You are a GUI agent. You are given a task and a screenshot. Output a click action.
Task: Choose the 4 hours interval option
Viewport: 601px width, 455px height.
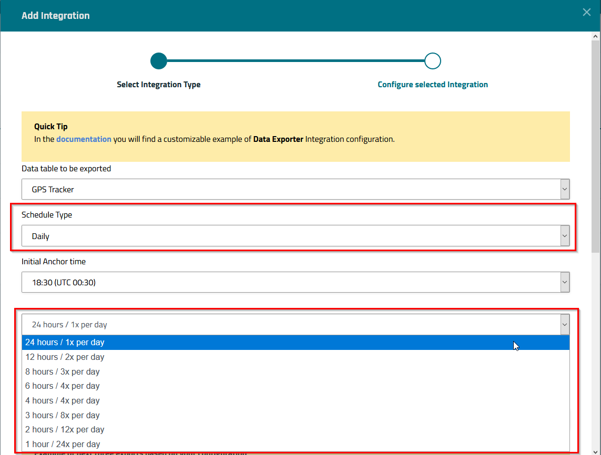point(63,400)
